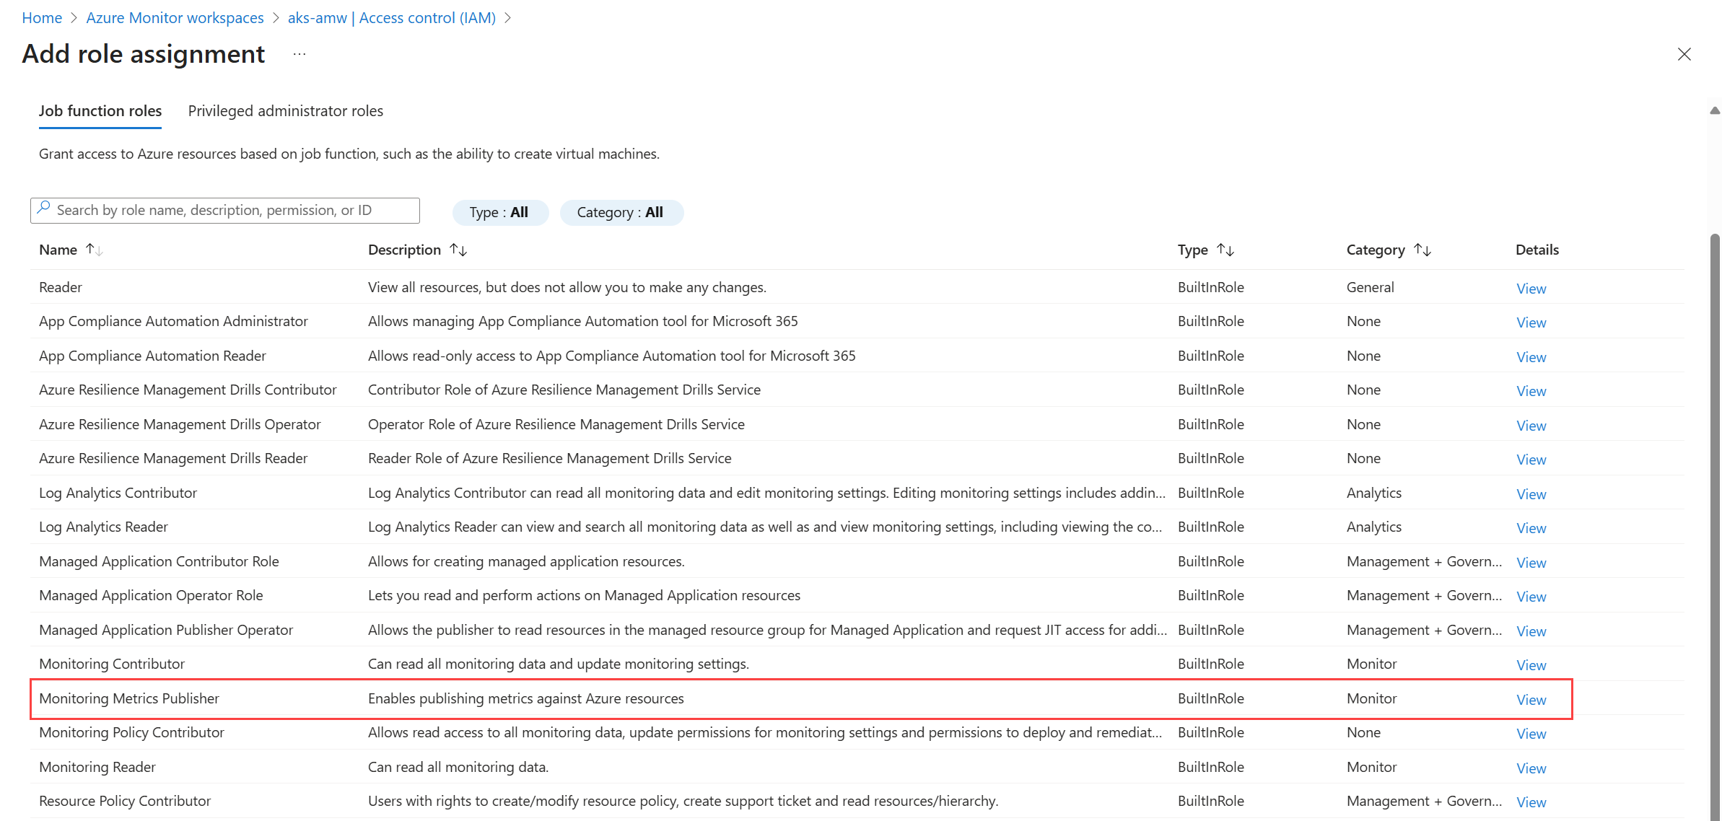
Task: Click breadcrumb chevron after Access control (IAM)
Action: (x=508, y=18)
